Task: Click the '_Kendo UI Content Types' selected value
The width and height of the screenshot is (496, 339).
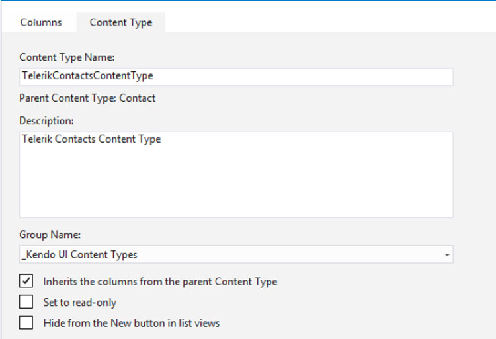Action: pyautogui.click(x=79, y=254)
